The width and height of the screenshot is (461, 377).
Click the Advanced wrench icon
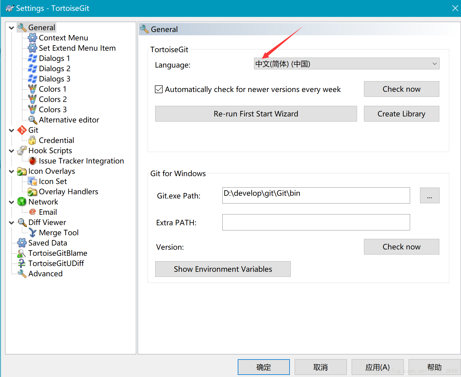pos(22,274)
